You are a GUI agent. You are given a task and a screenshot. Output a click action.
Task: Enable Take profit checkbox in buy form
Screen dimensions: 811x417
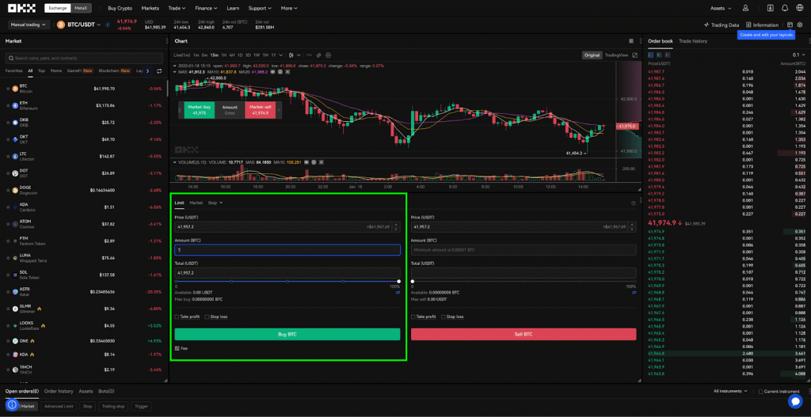(x=177, y=317)
